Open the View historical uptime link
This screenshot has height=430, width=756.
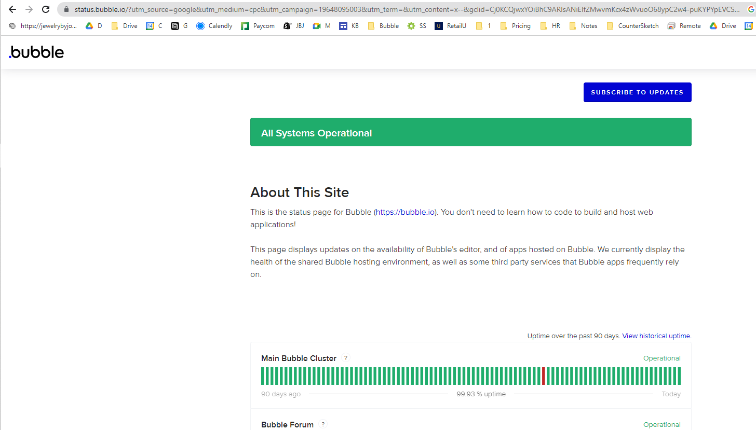pyautogui.click(x=656, y=336)
